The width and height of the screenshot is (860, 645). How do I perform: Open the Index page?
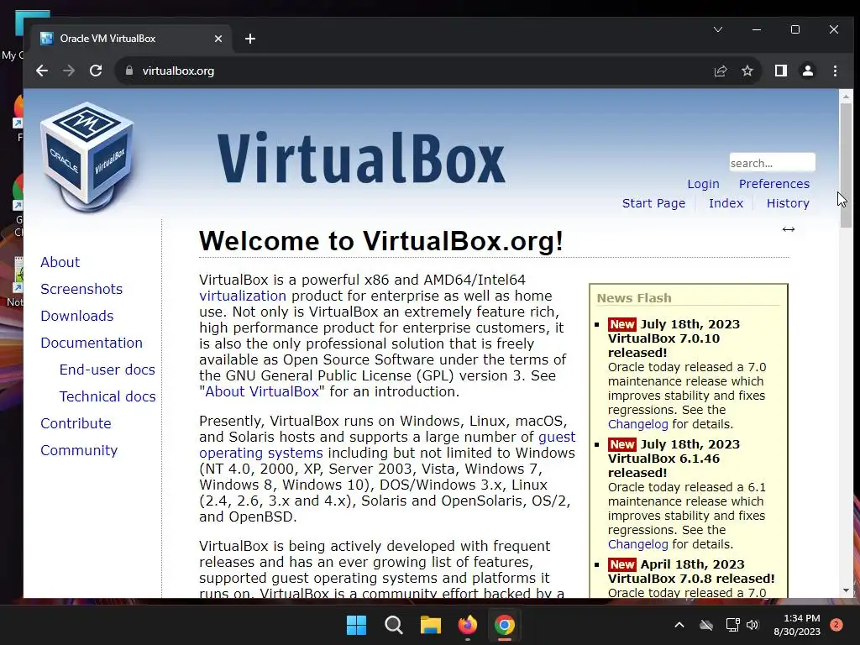(726, 203)
